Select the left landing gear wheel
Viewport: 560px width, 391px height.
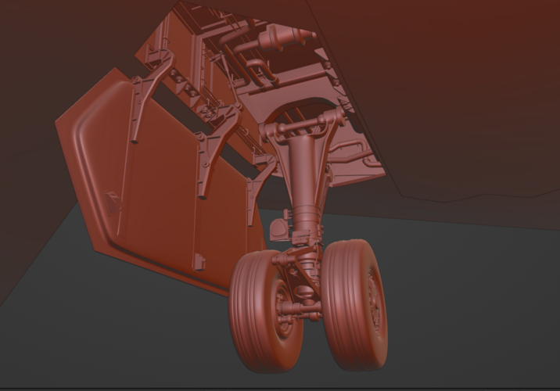[x=264, y=310]
